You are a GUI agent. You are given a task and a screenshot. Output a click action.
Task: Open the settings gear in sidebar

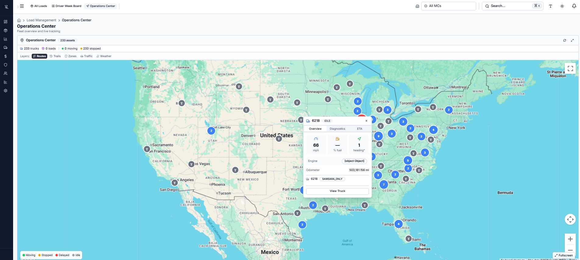click(5, 91)
